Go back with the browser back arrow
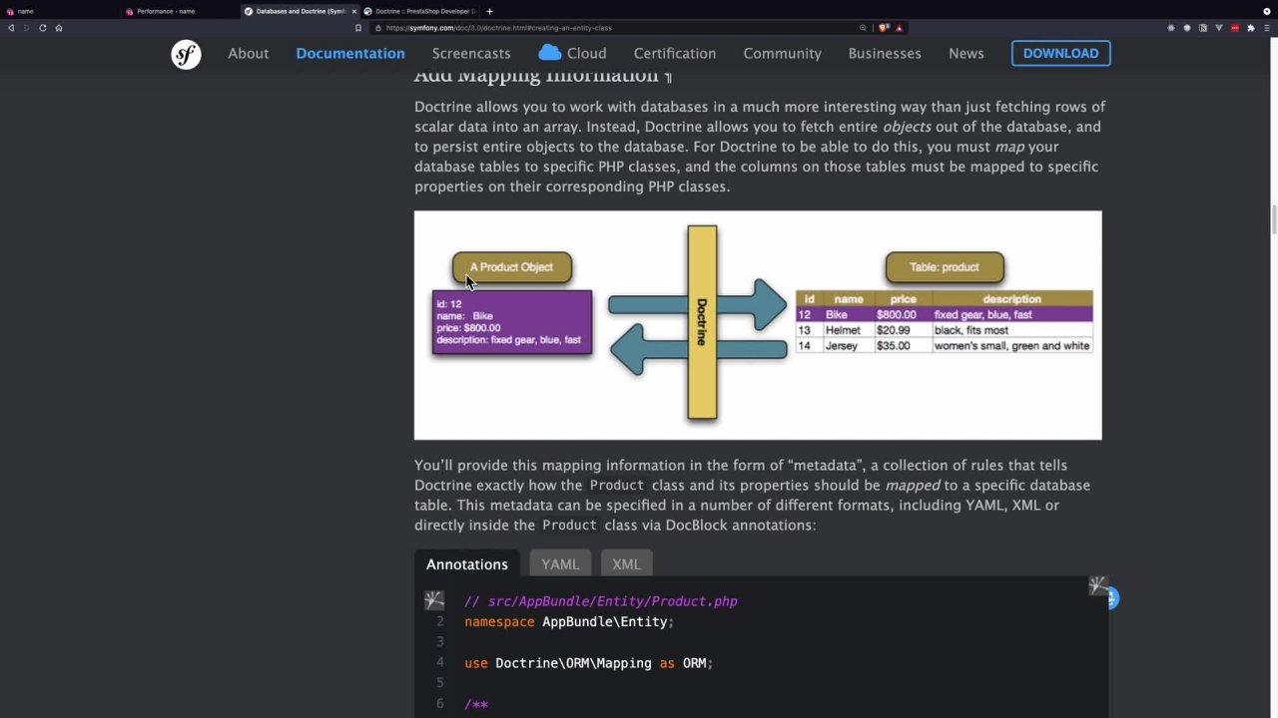 coord(11,28)
